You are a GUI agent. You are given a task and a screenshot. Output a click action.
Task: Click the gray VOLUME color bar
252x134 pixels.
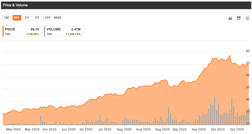click(x=45, y=31)
